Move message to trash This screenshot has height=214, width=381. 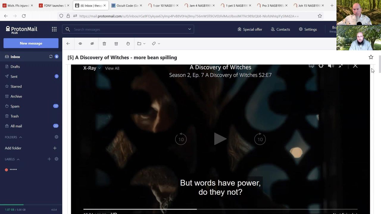104,44
